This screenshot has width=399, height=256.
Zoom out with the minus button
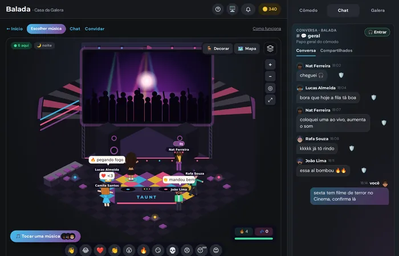pyautogui.click(x=270, y=76)
